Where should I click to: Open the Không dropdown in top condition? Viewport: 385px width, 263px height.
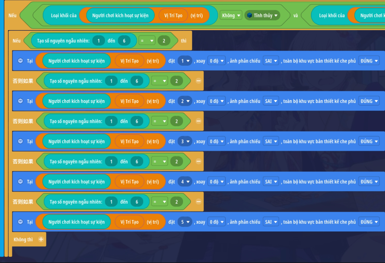(x=231, y=15)
